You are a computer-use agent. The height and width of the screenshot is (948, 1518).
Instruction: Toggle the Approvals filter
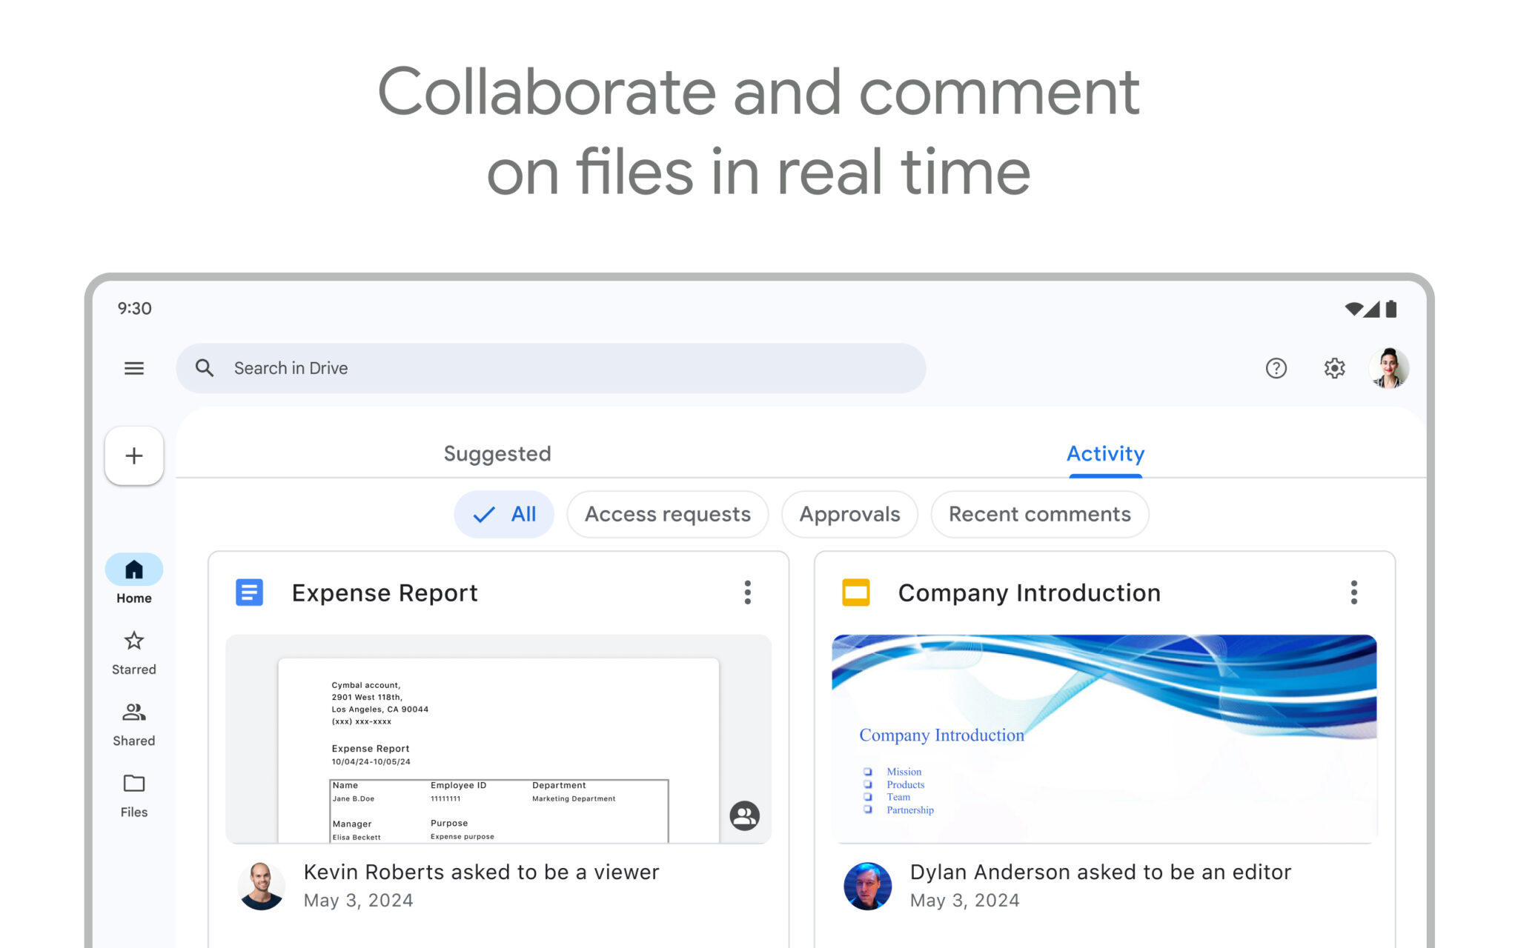point(849,514)
